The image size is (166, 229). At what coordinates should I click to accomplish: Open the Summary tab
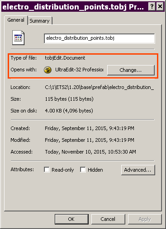pos(39,21)
